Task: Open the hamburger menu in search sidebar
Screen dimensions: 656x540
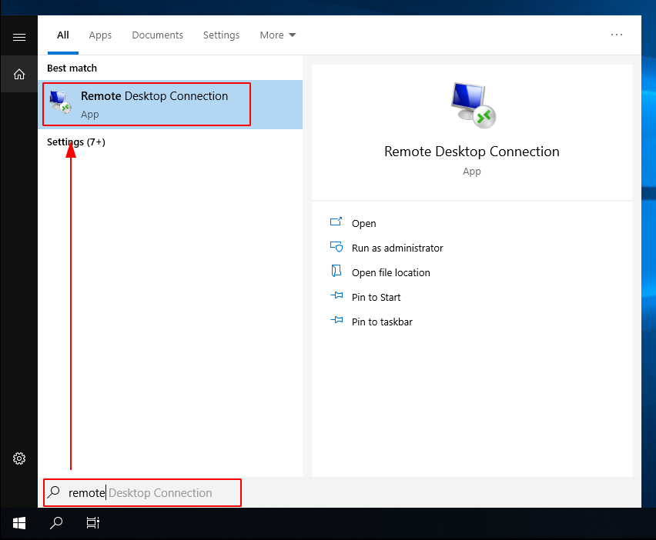Action: pos(18,37)
